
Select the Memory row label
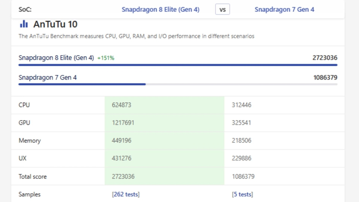click(29, 140)
